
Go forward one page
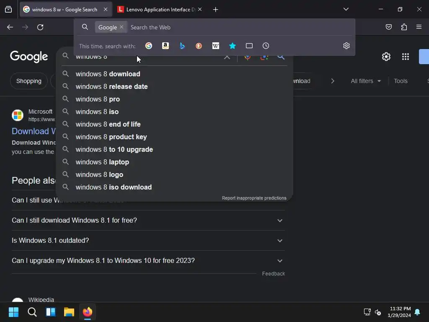pyautogui.click(x=25, y=27)
